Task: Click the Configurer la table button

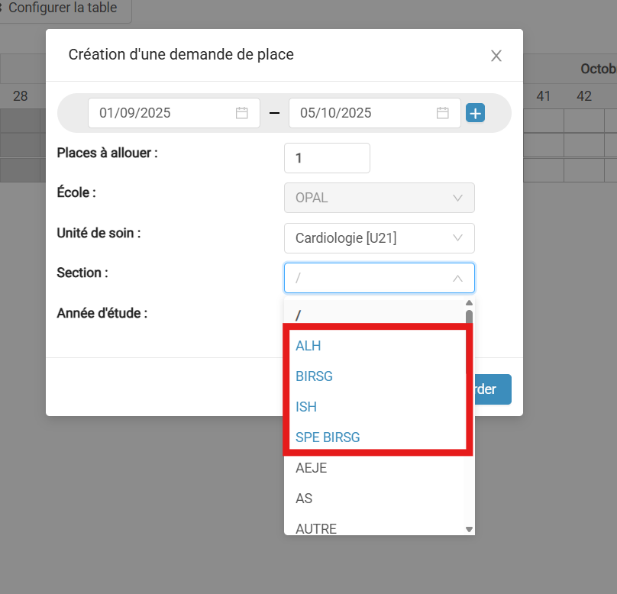Action: click(63, 8)
